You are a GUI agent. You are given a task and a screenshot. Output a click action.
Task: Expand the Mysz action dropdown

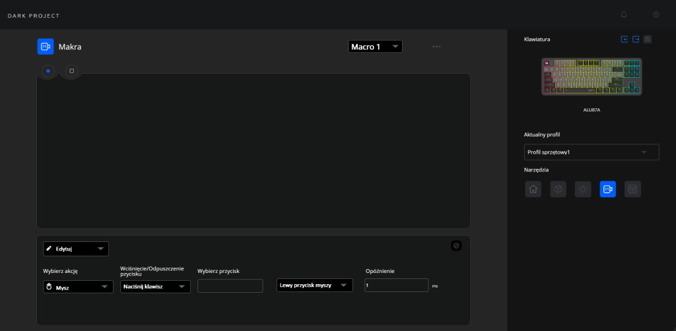(x=78, y=287)
